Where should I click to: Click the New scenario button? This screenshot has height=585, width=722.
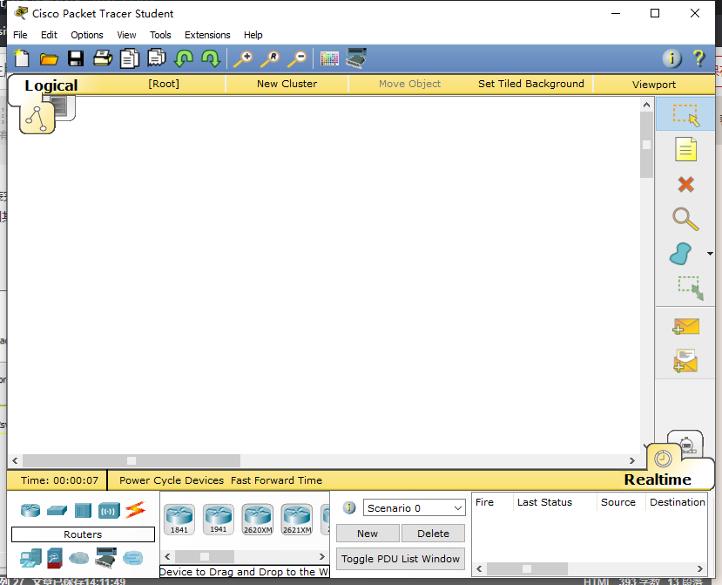click(368, 534)
